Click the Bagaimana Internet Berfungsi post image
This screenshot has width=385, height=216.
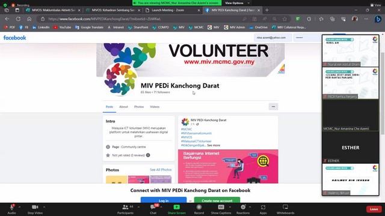228,167
